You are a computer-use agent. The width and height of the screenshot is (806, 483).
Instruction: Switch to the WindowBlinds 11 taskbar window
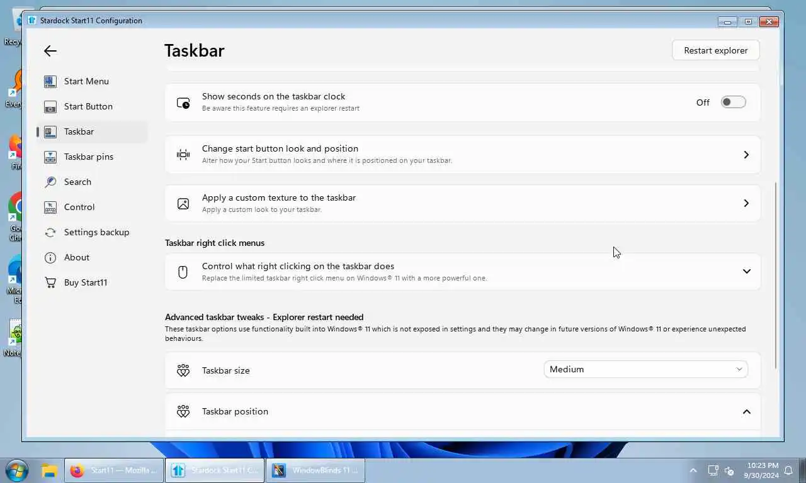click(x=316, y=470)
